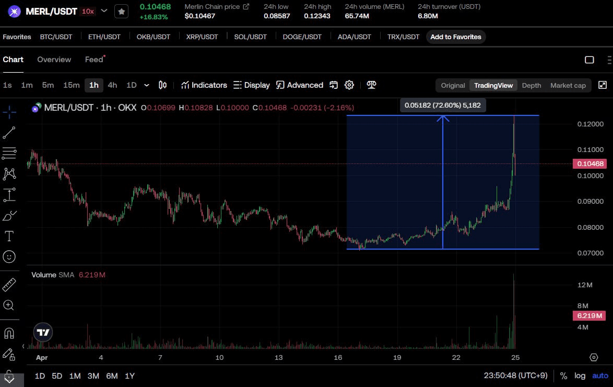This screenshot has height=387, width=613.
Task: Switch to TradingView chart view
Action: [493, 85]
